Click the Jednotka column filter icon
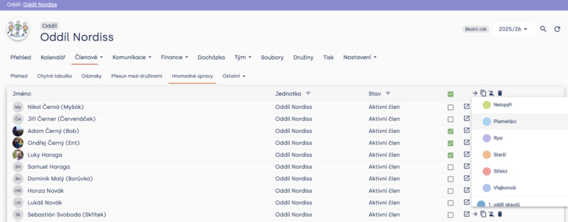Screen dimensions: 568x222 coord(308,94)
